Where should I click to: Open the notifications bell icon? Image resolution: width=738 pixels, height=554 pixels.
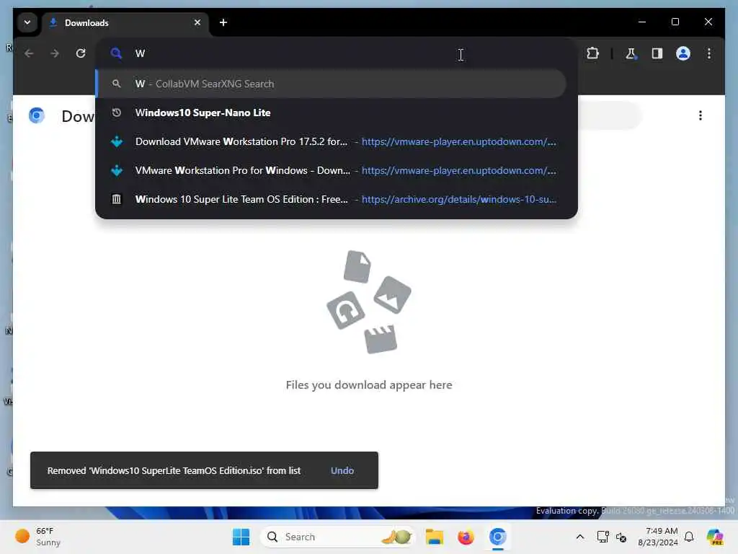[x=689, y=537]
